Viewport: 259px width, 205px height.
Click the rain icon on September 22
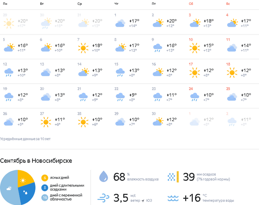[x=120, y=97]
